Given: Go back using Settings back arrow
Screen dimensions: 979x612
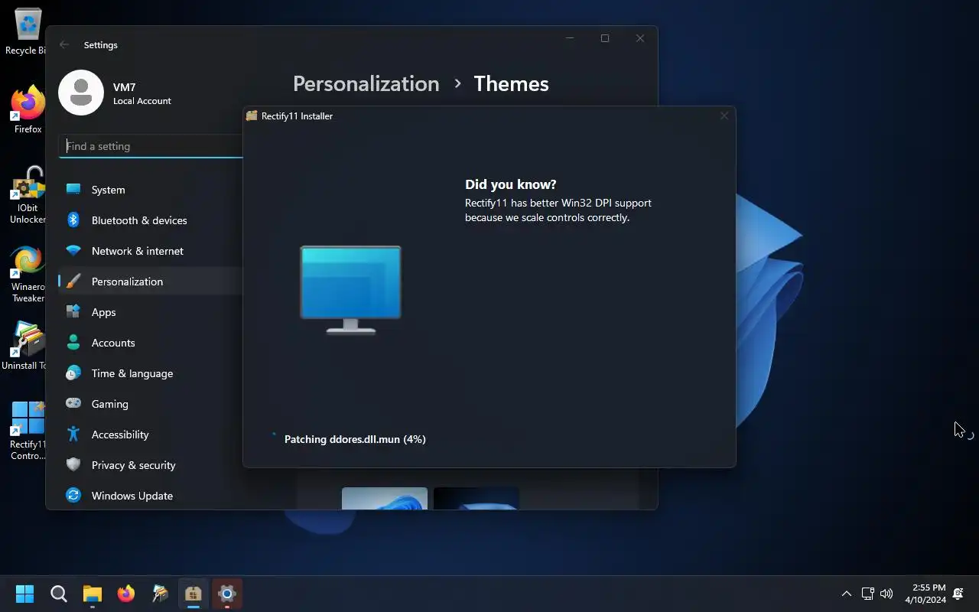Looking at the screenshot, I should 64,44.
